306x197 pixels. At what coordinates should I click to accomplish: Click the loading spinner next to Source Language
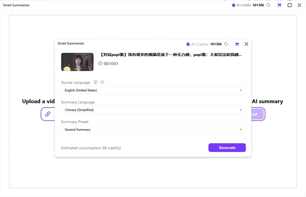pos(102,82)
